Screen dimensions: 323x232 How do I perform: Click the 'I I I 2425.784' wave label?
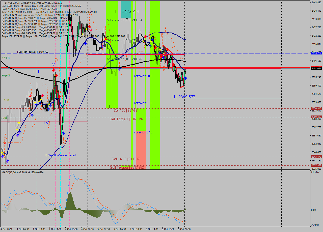(x=127, y=11)
